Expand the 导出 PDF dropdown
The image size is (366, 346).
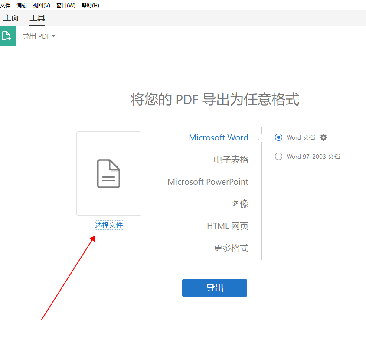(38, 36)
